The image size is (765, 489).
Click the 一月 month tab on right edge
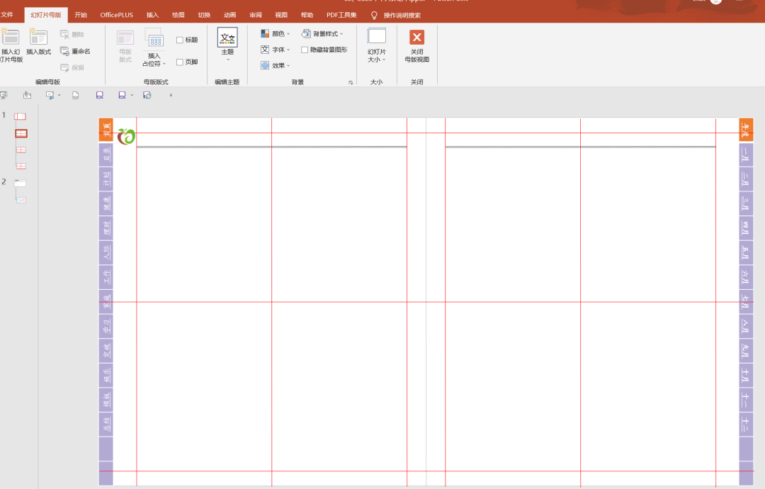(746, 154)
